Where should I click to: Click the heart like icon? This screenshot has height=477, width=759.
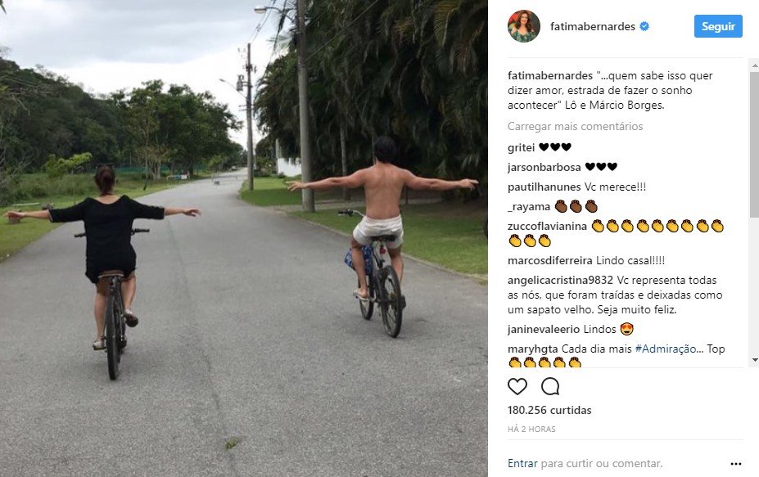point(517,386)
